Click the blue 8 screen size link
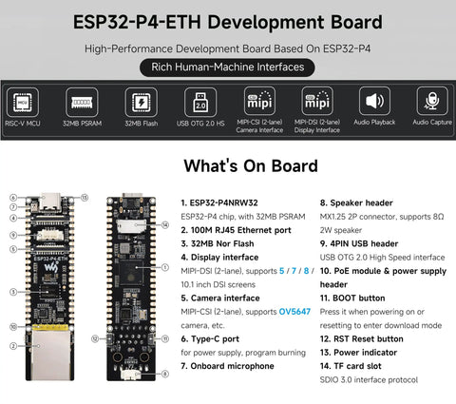The width and height of the screenshot is (456, 404). pos(306,271)
